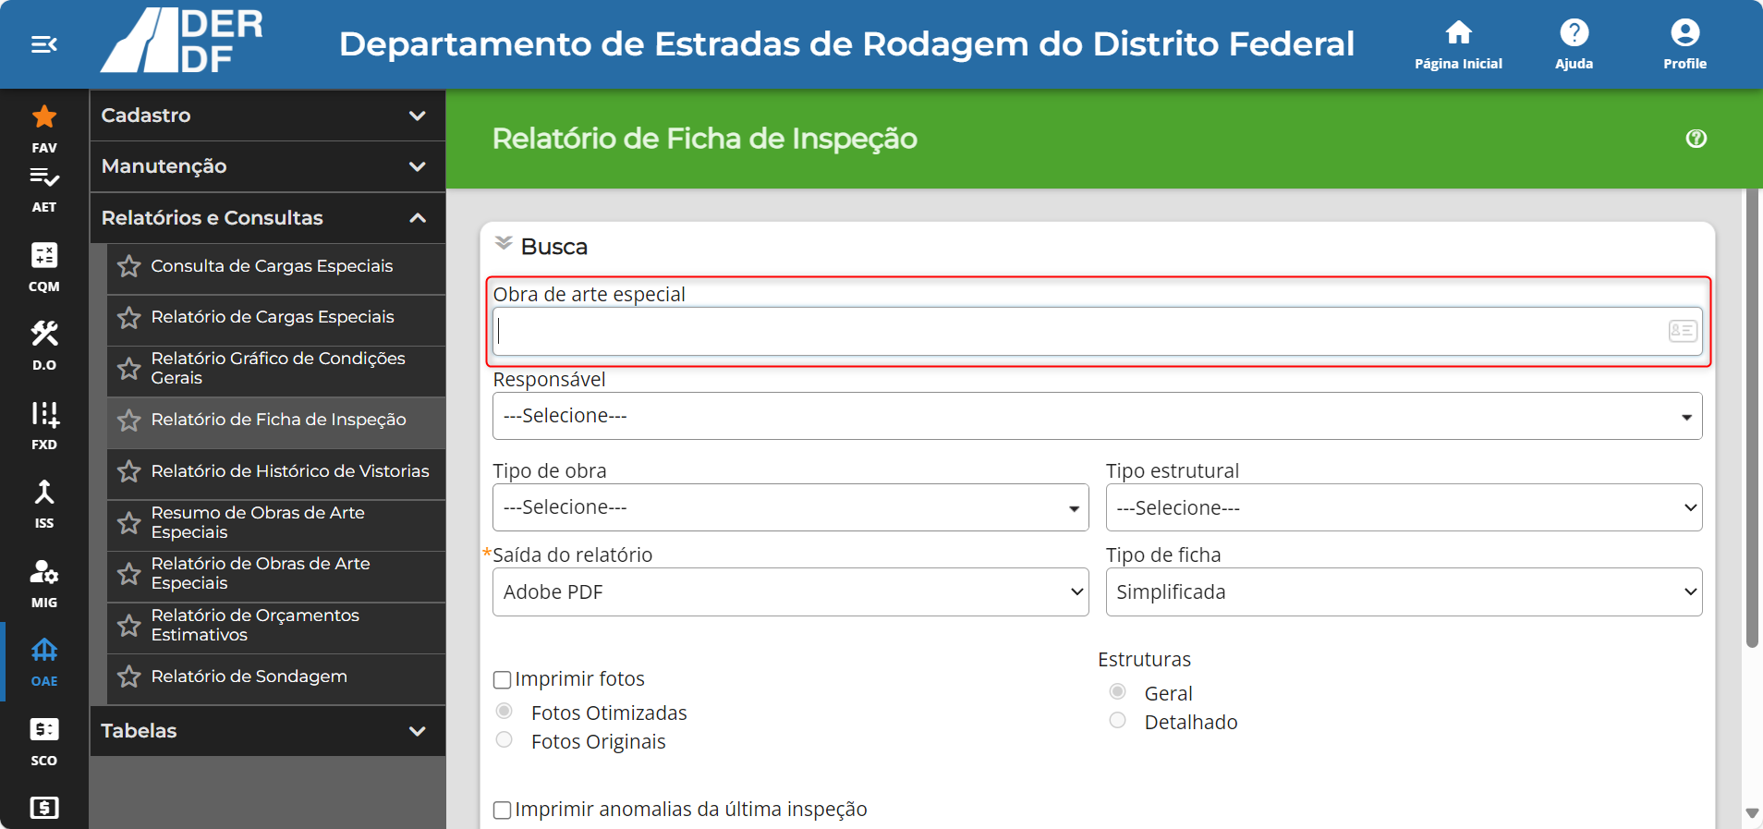
Task: Select the Detalhado structures radio button
Action: tap(1118, 721)
